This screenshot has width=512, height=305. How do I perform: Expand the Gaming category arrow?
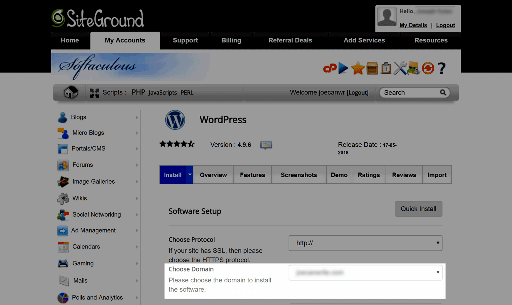pos(137,263)
